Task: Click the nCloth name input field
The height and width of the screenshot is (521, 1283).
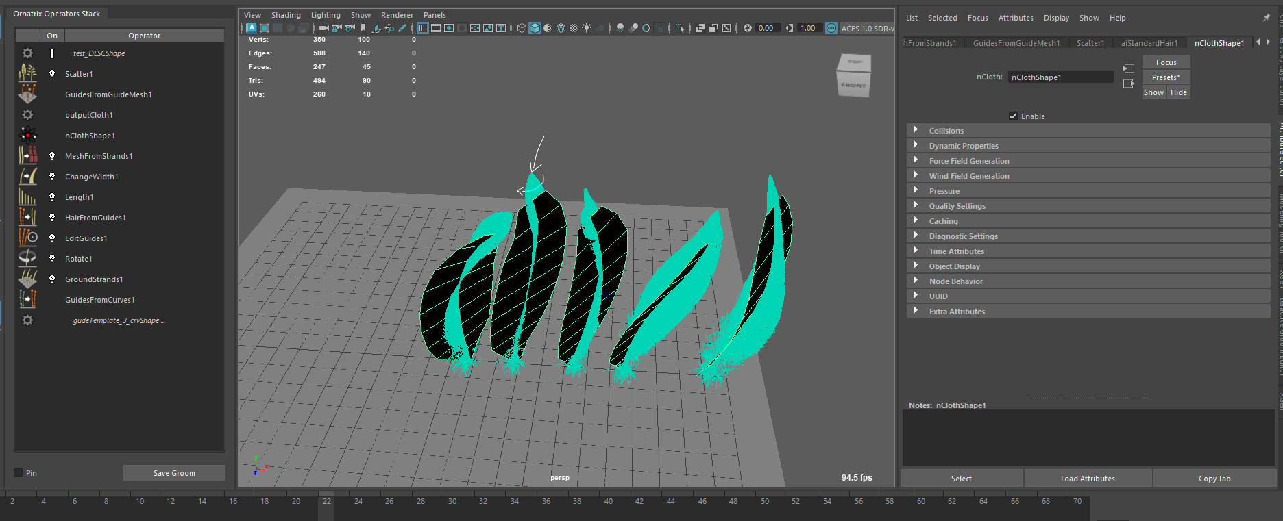Action: (1060, 77)
